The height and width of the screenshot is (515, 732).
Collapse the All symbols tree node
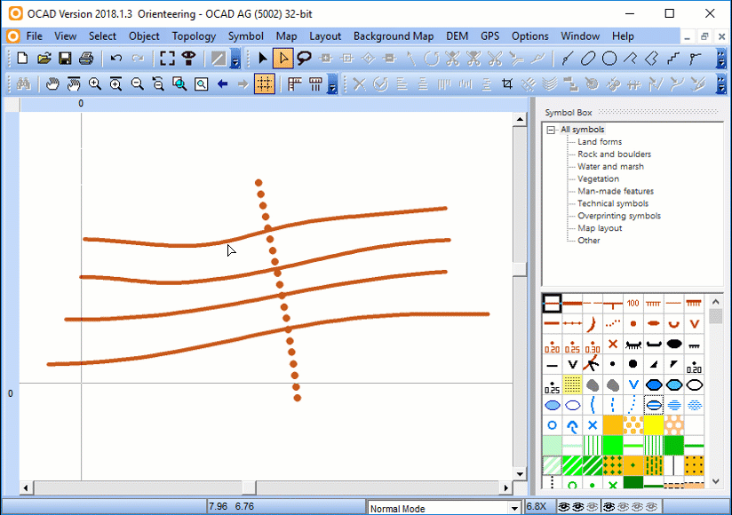551,130
